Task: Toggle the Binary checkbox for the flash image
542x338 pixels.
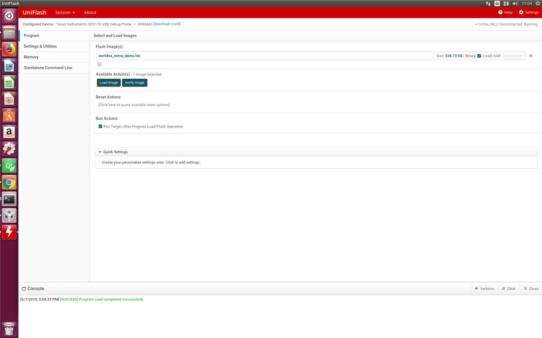Action: pos(479,56)
